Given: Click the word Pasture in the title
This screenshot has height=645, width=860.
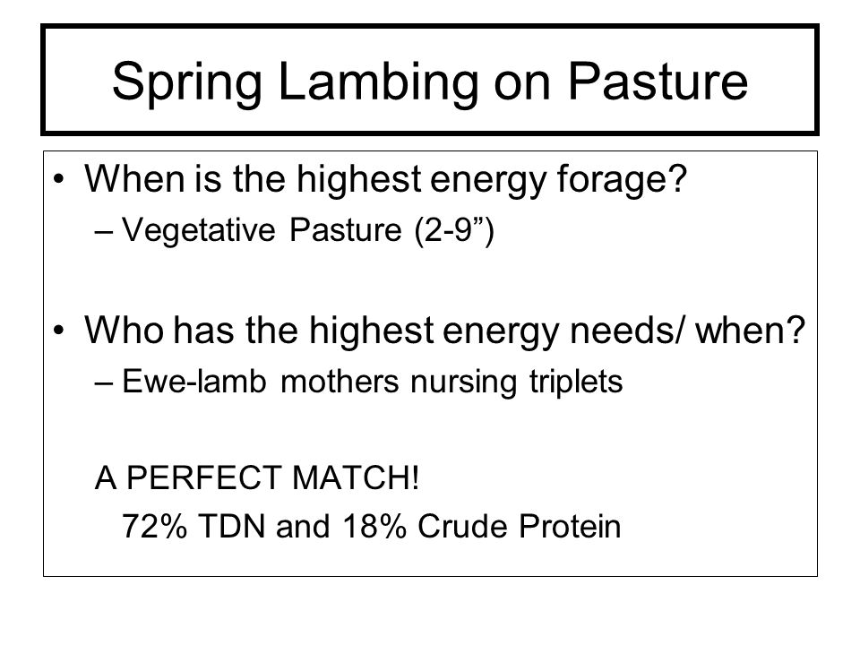Looking at the screenshot, I should [658, 80].
